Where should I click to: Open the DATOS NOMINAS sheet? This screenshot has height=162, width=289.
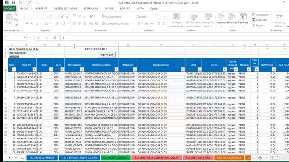pos(229,157)
